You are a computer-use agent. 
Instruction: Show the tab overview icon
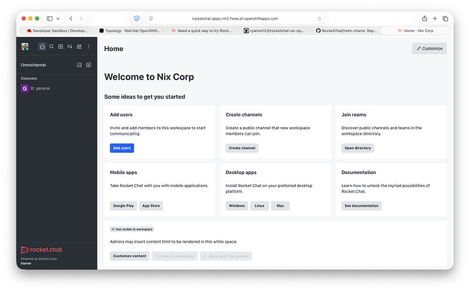pyautogui.click(x=445, y=18)
